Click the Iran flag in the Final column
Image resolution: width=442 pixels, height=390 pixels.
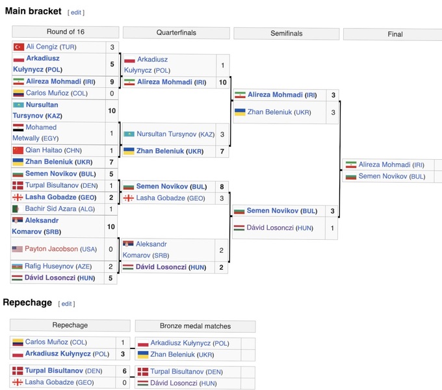351,165
